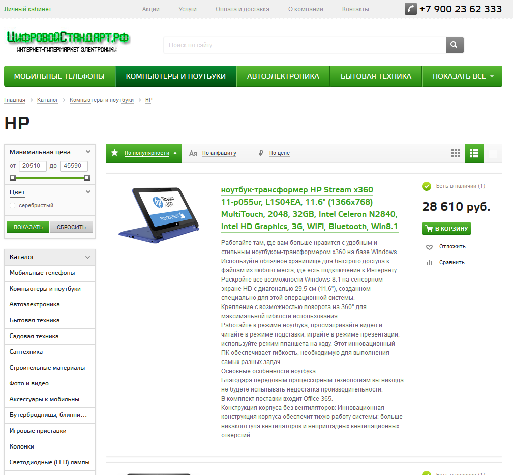Toggle popularity sort direction arrow
513x475 pixels.
coord(175,153)
